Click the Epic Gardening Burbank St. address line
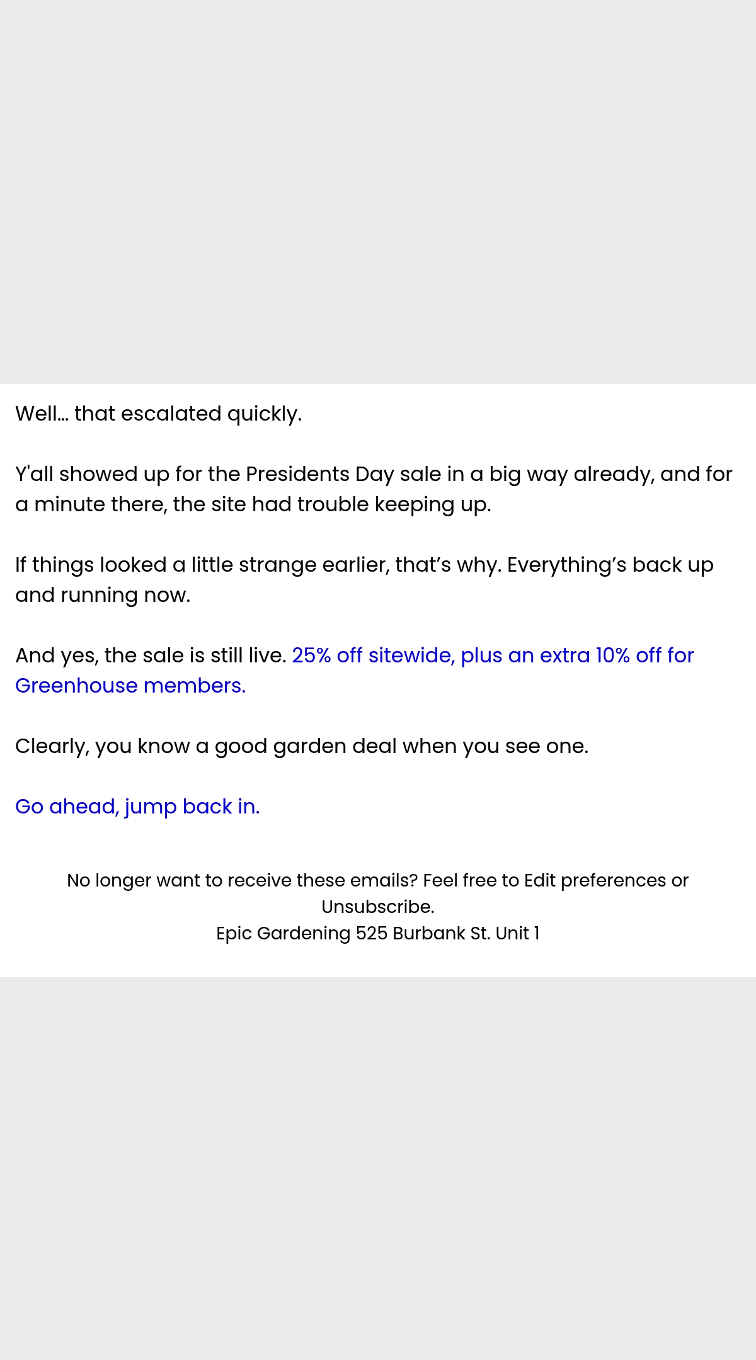Viewport: 756px width, 1360px height. coord(378,933)
